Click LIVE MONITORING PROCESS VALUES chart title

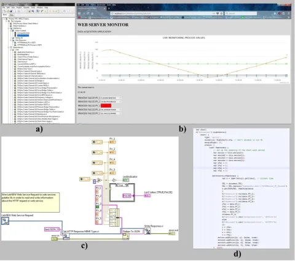[x=184, y=38]
